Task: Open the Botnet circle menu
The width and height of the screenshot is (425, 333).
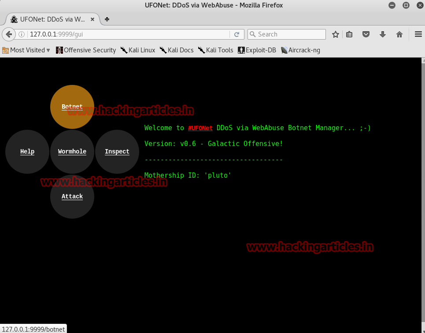Action: click(72, 106)
